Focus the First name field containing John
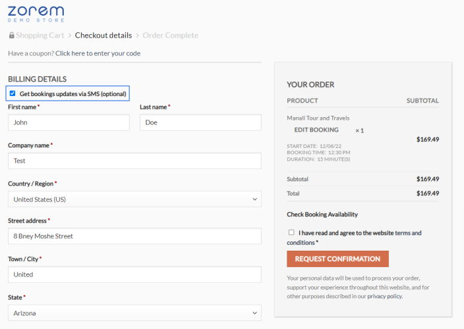 tap(69, 122)
